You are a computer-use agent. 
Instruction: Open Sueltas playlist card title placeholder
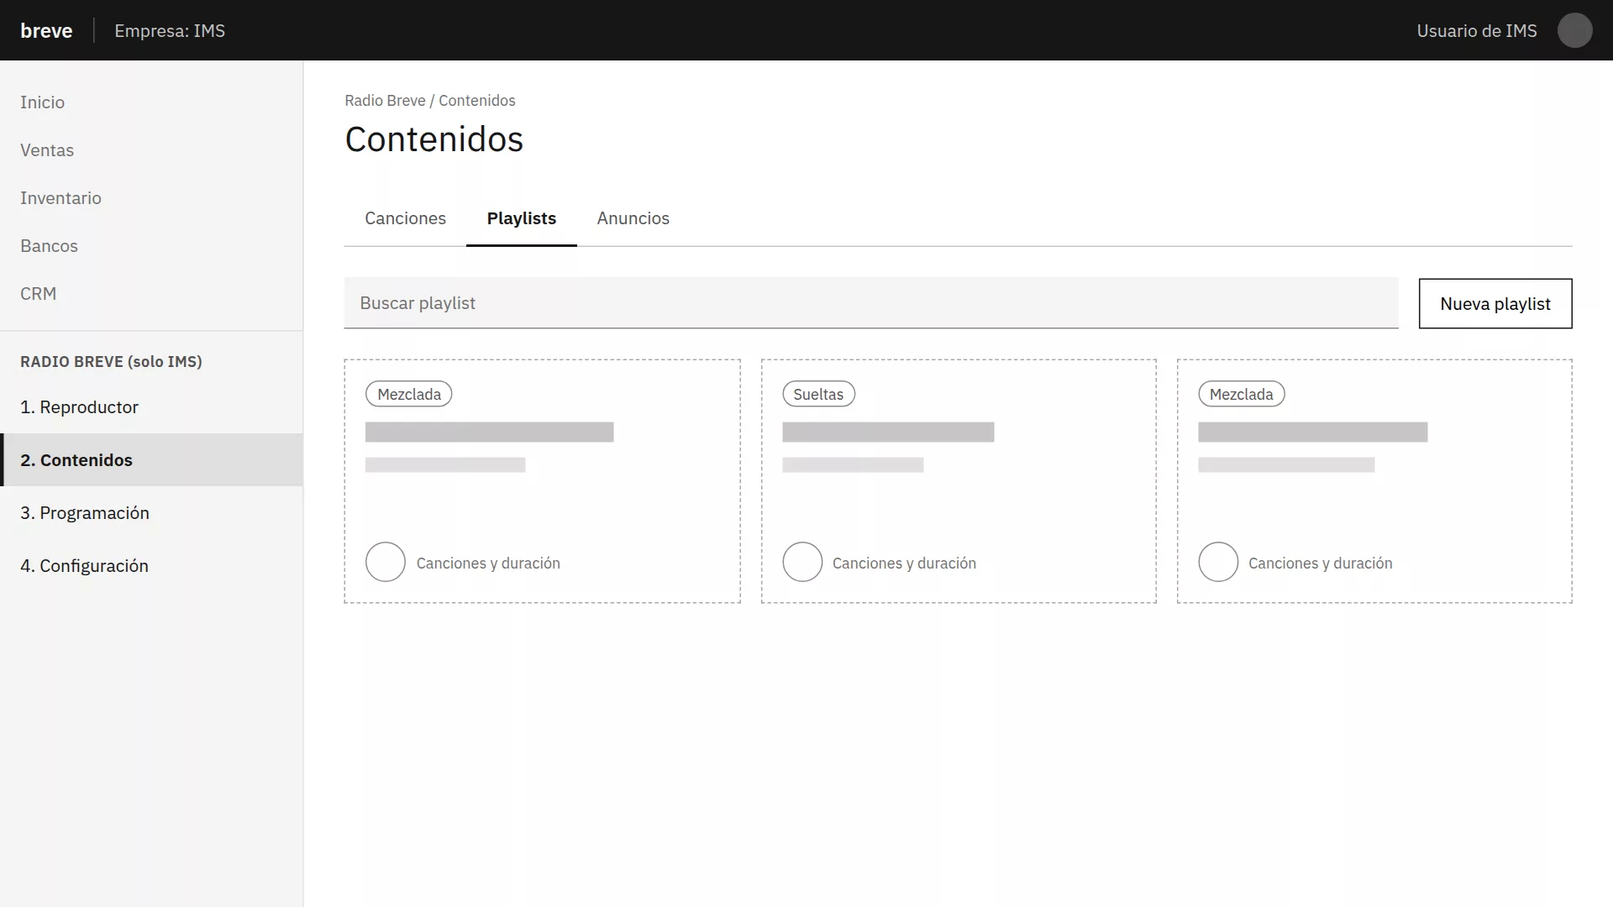click(888, 433)
